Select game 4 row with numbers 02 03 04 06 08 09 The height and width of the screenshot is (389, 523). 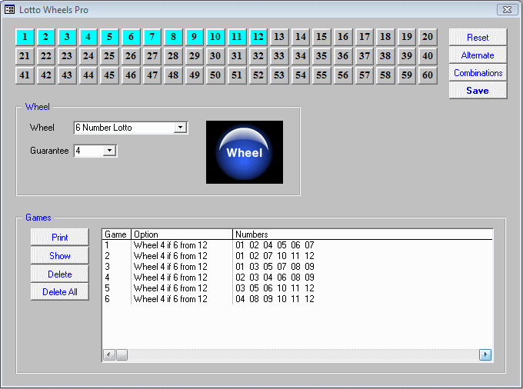pyautogui.click(x=297, y=278)
